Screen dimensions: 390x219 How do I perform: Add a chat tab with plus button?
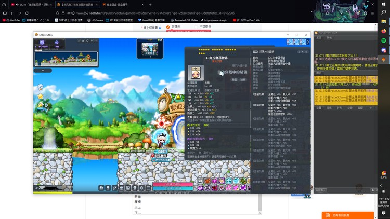click(370, 108)
